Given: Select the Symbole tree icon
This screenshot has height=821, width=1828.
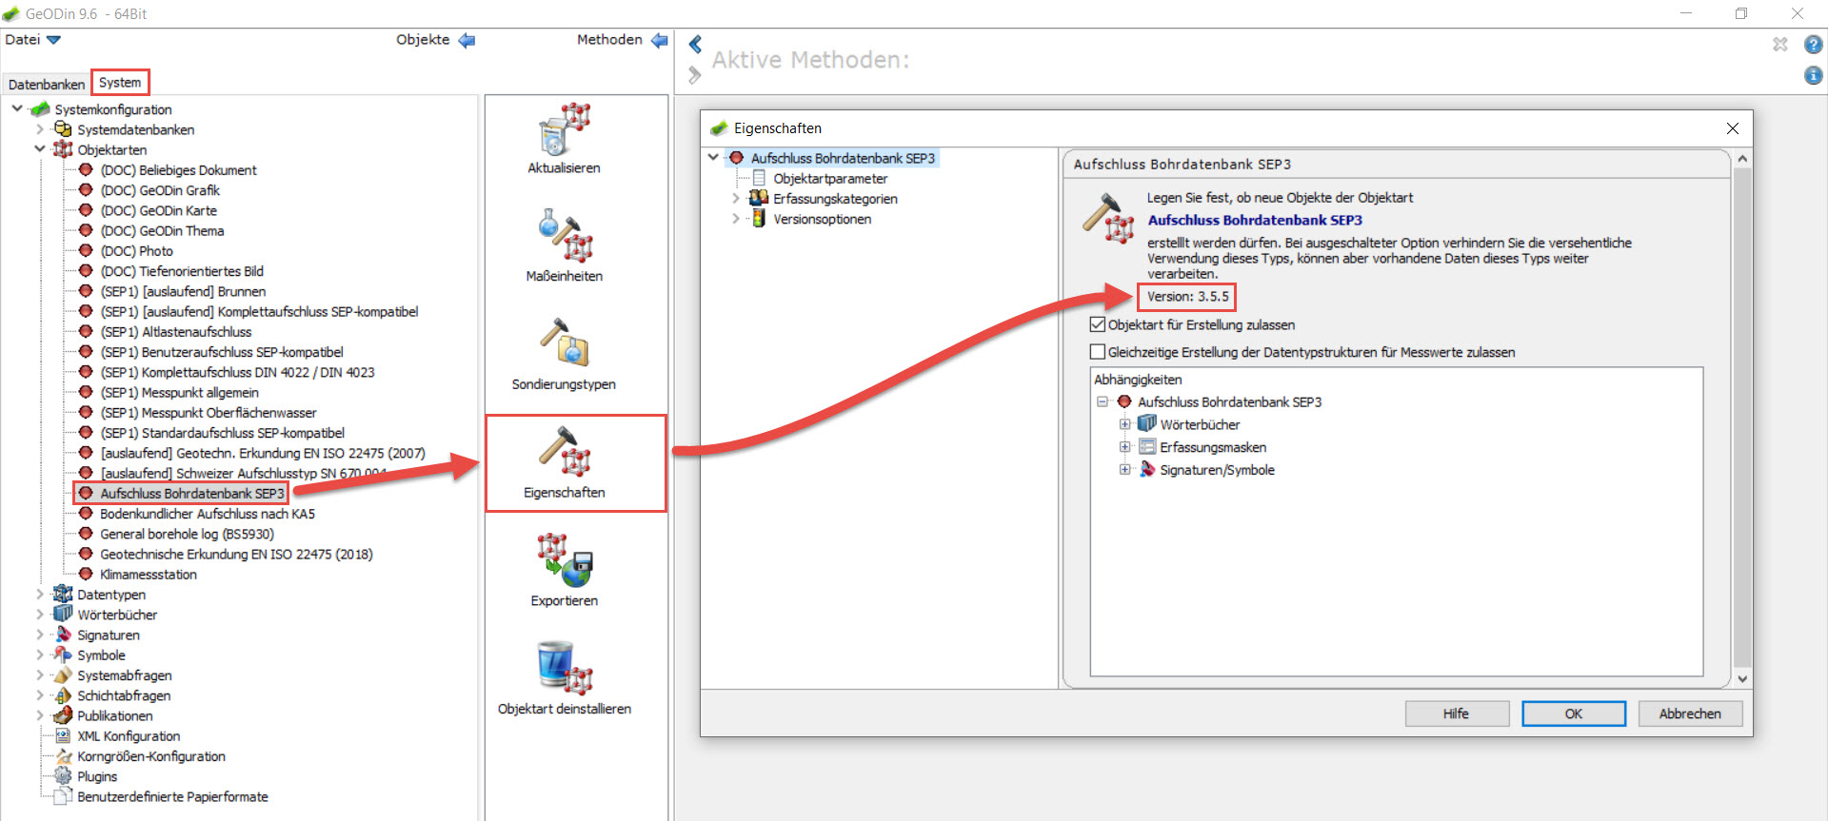Looking at the screenshot, I should [63, 655].
